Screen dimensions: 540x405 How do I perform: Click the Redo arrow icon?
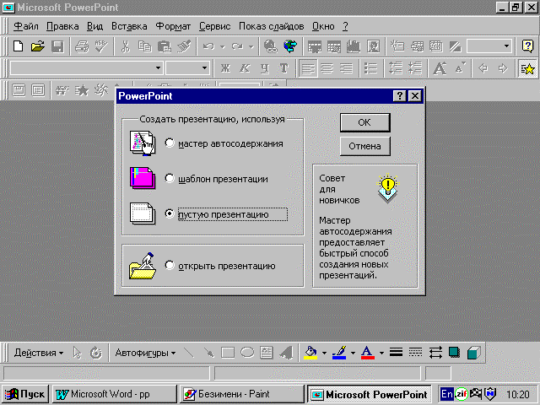(x=237, y=46)
